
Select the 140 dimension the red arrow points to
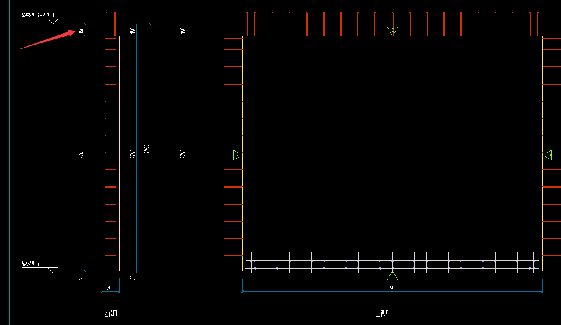(x=82, y=30)
